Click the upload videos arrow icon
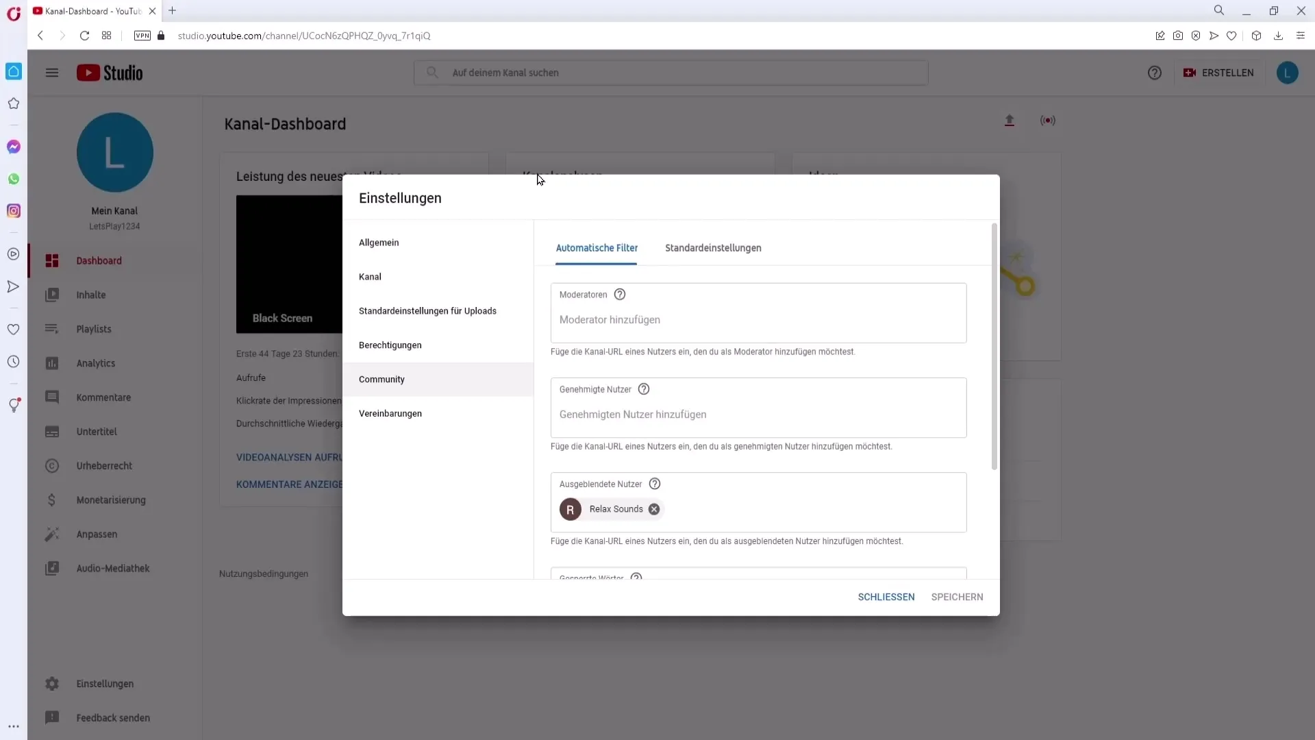This screenshot has height=740, width=1315. [1010, 121]
